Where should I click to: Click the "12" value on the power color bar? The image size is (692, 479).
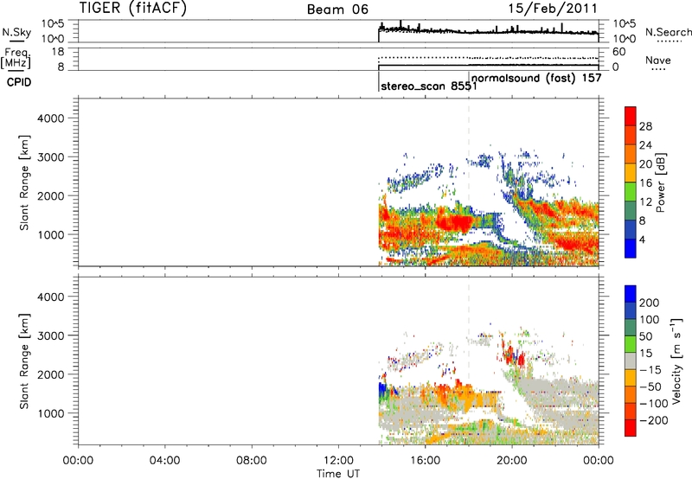645,202
